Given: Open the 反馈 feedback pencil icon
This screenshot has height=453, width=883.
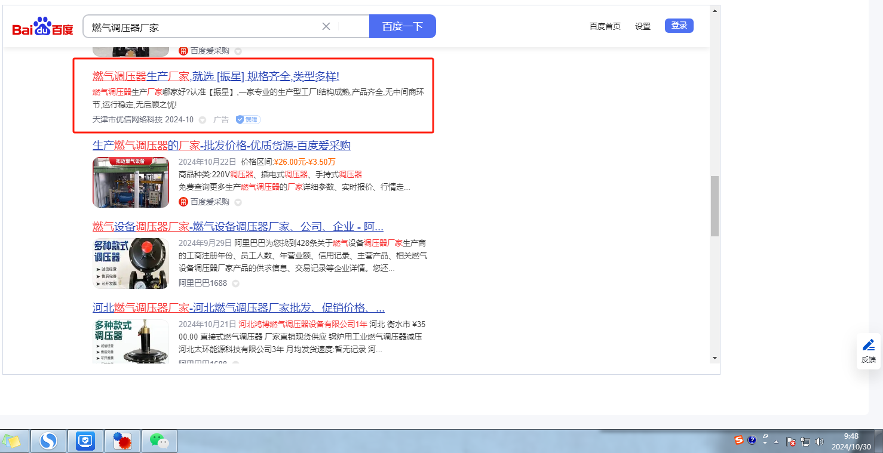Looking at the screenshot, I should click(869, 345).
